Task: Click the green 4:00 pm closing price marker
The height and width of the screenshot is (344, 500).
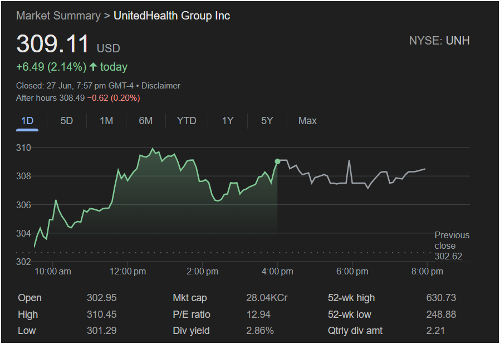Action: coord(277,161)
